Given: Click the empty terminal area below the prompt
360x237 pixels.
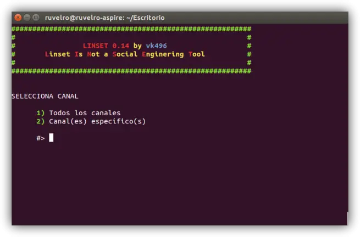Looking at the screenshot, I should 179,183.
